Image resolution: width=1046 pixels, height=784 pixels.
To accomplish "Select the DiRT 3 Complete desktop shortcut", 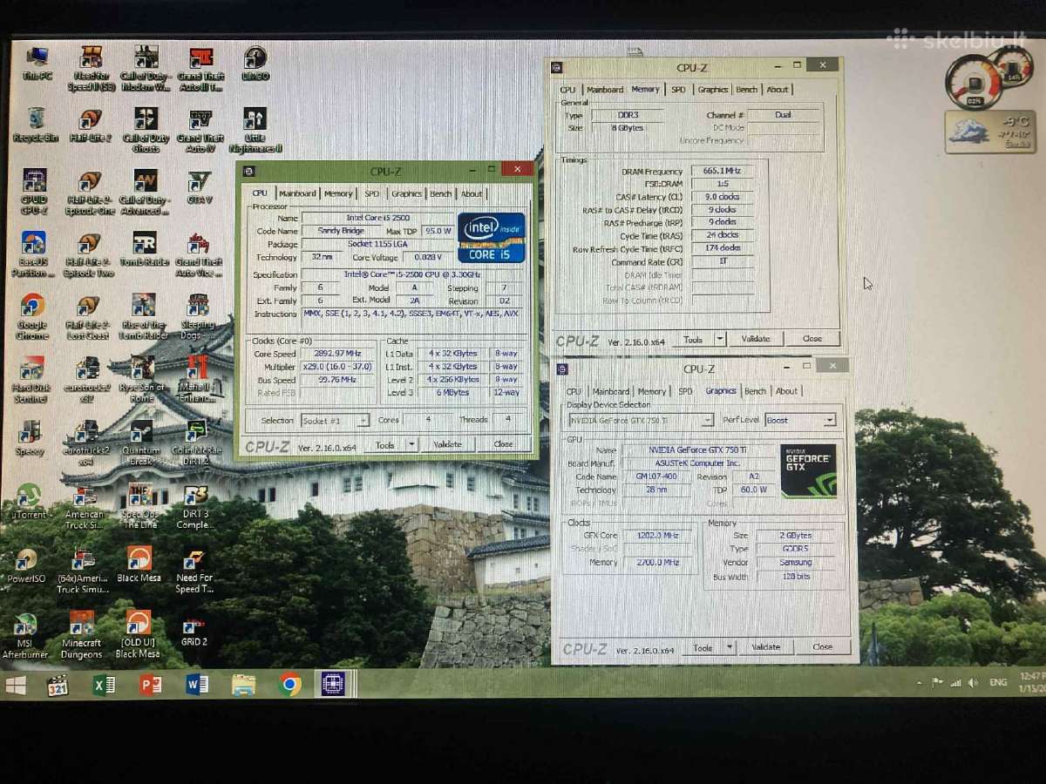I will coord(195,507).
